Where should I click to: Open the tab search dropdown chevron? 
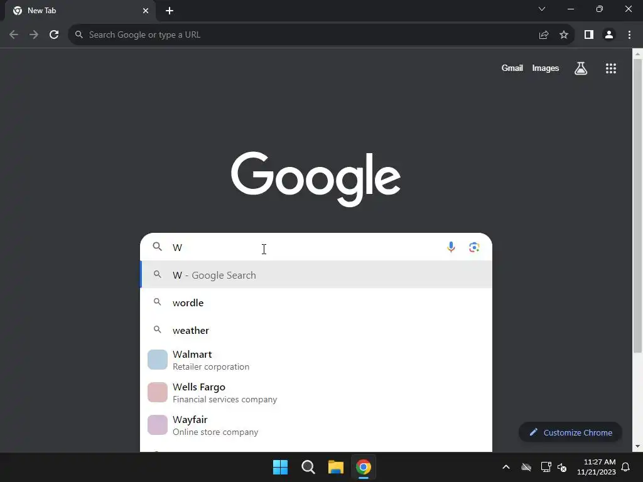click(542, 9)
